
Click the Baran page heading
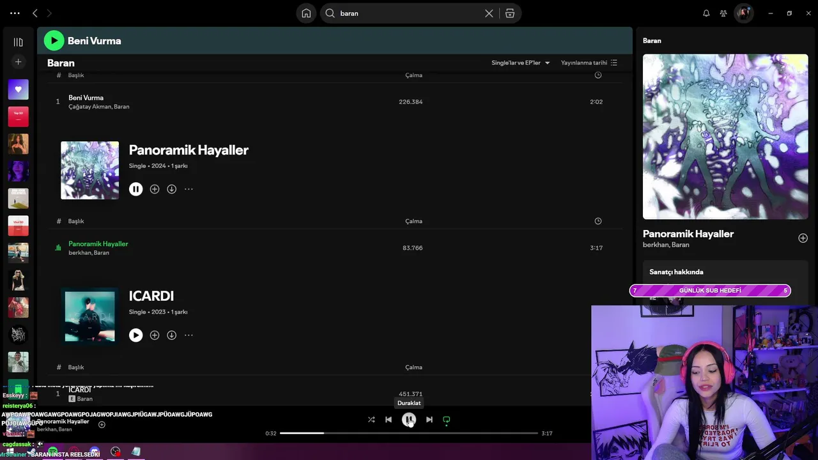coord(61,63)
